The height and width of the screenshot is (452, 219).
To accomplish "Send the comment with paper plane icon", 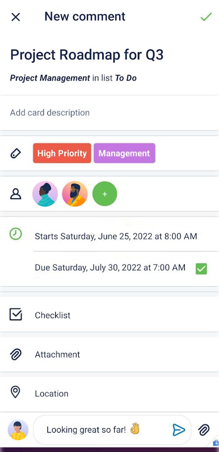I will [x=179, y=430].
